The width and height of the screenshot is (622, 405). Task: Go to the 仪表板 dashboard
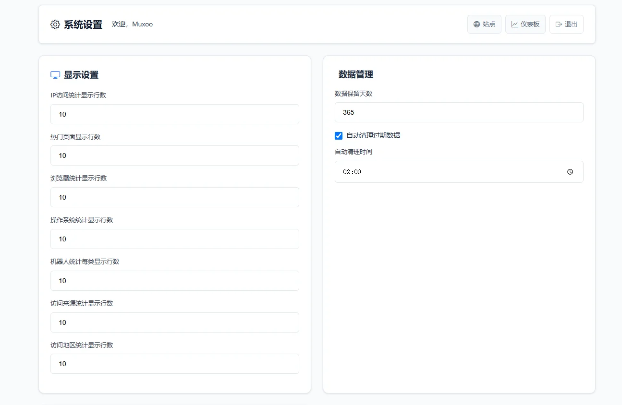click(x=525, y=24)
